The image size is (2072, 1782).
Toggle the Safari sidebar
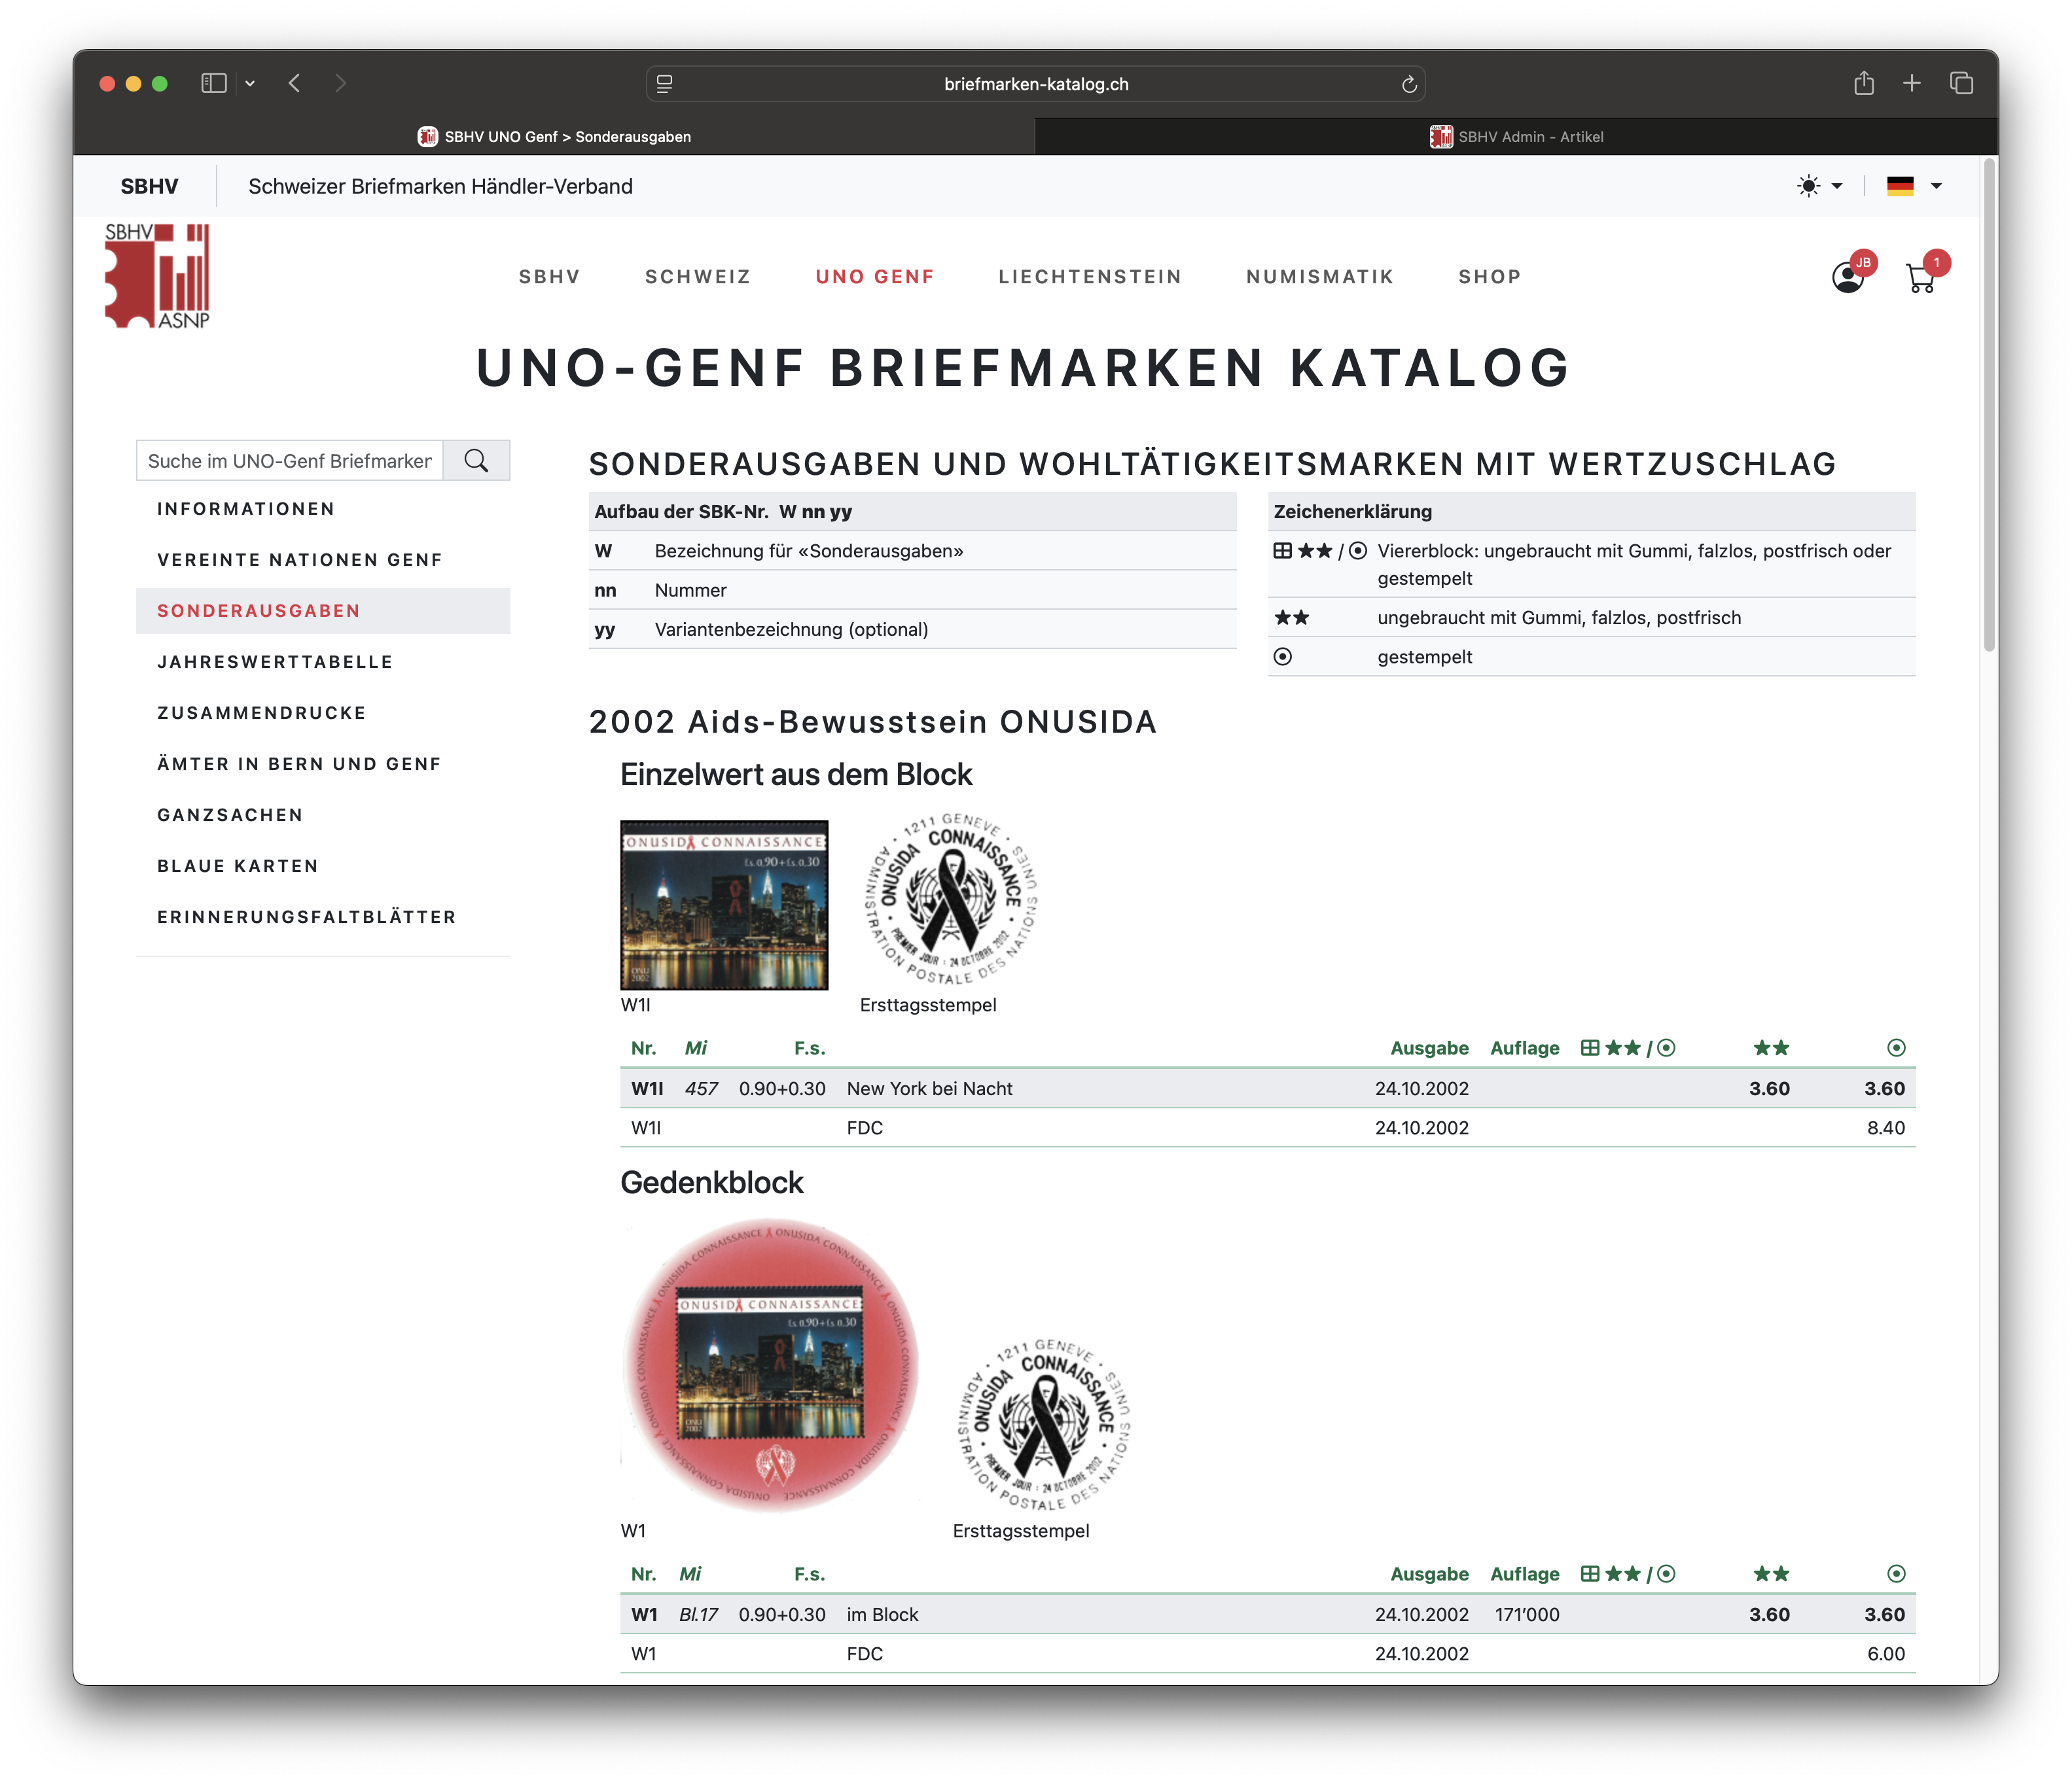tap(213, 83)
